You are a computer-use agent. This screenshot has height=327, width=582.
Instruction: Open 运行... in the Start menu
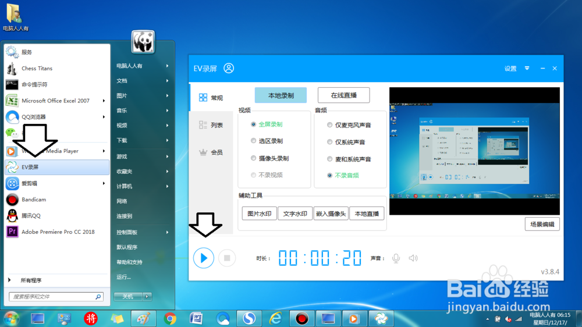point(123,277)
